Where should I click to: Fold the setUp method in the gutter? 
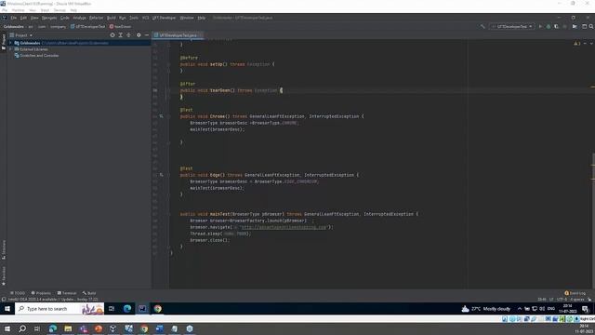point(168,64)
